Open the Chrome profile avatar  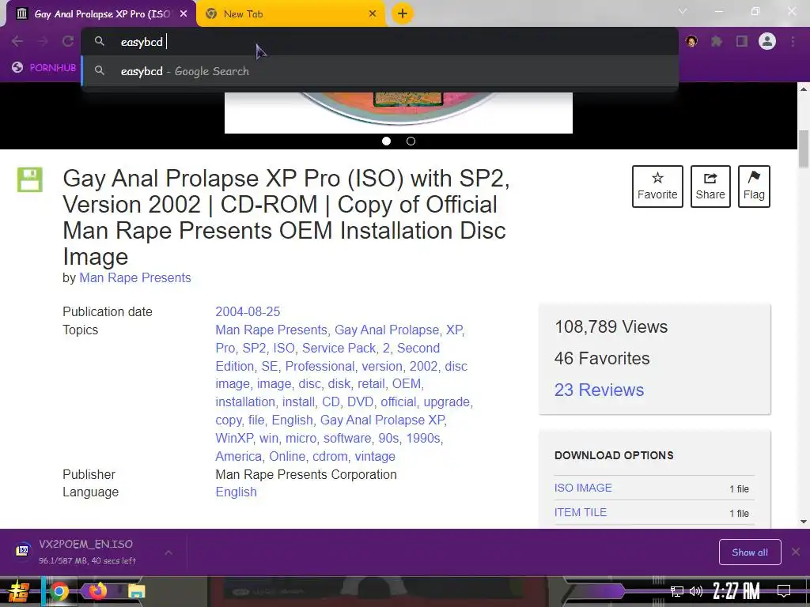(767, 41)
